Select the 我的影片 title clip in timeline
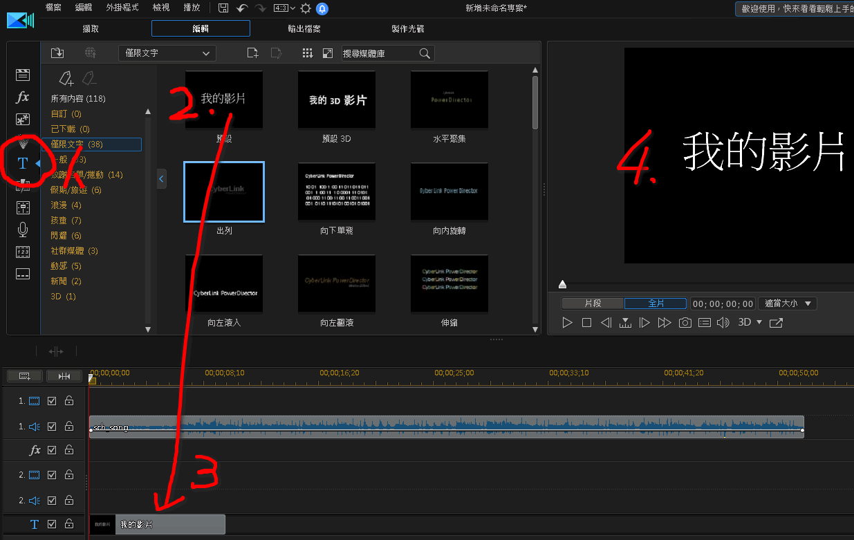 tap(157, 524)
